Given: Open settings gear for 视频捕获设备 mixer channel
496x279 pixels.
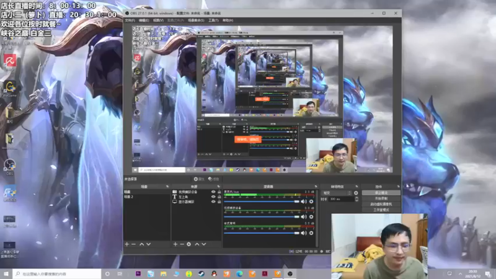Looking at the screenshot, I should click(x=311, y=216).
